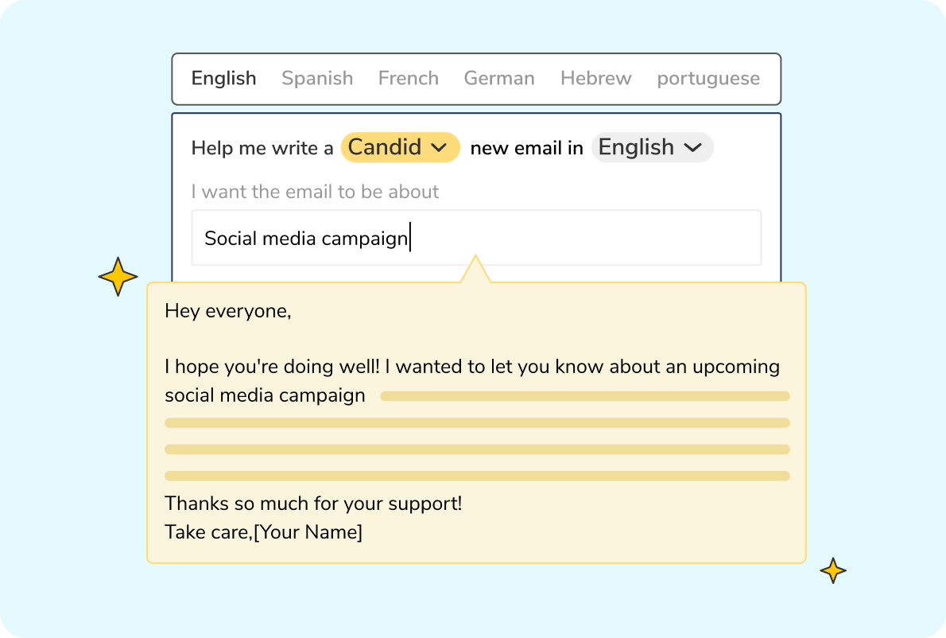This screenshot has width=946, height=638.
Task: Switch to the English language tab
Action: (223, 79)
